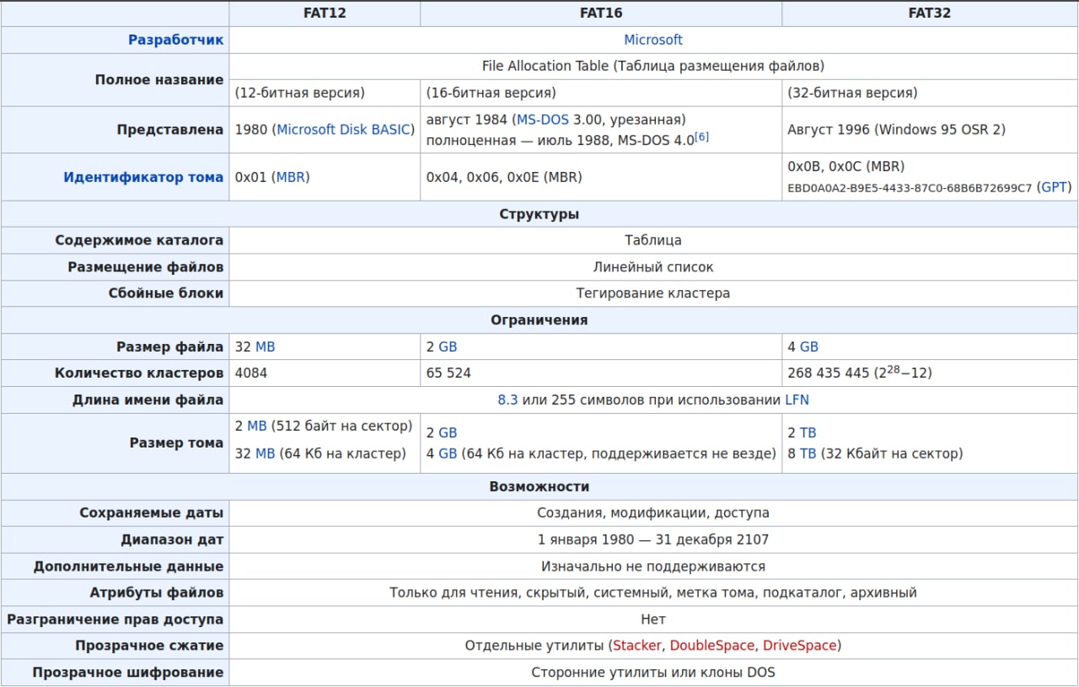This screenshot has height=687, width=1079.
Task: Click the file attributes list starting Только для чтения
Action: [x=653, y=593]
